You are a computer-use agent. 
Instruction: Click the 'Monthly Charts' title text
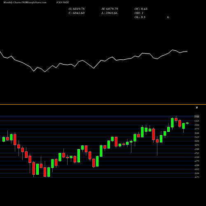pos(12,2)
